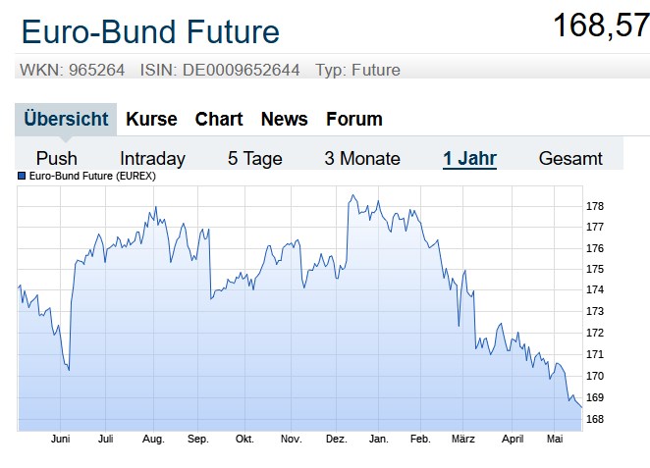Click the Euro-Bund Future page title
The height and width of the screenshot is (468, 650).
point(150,31)
